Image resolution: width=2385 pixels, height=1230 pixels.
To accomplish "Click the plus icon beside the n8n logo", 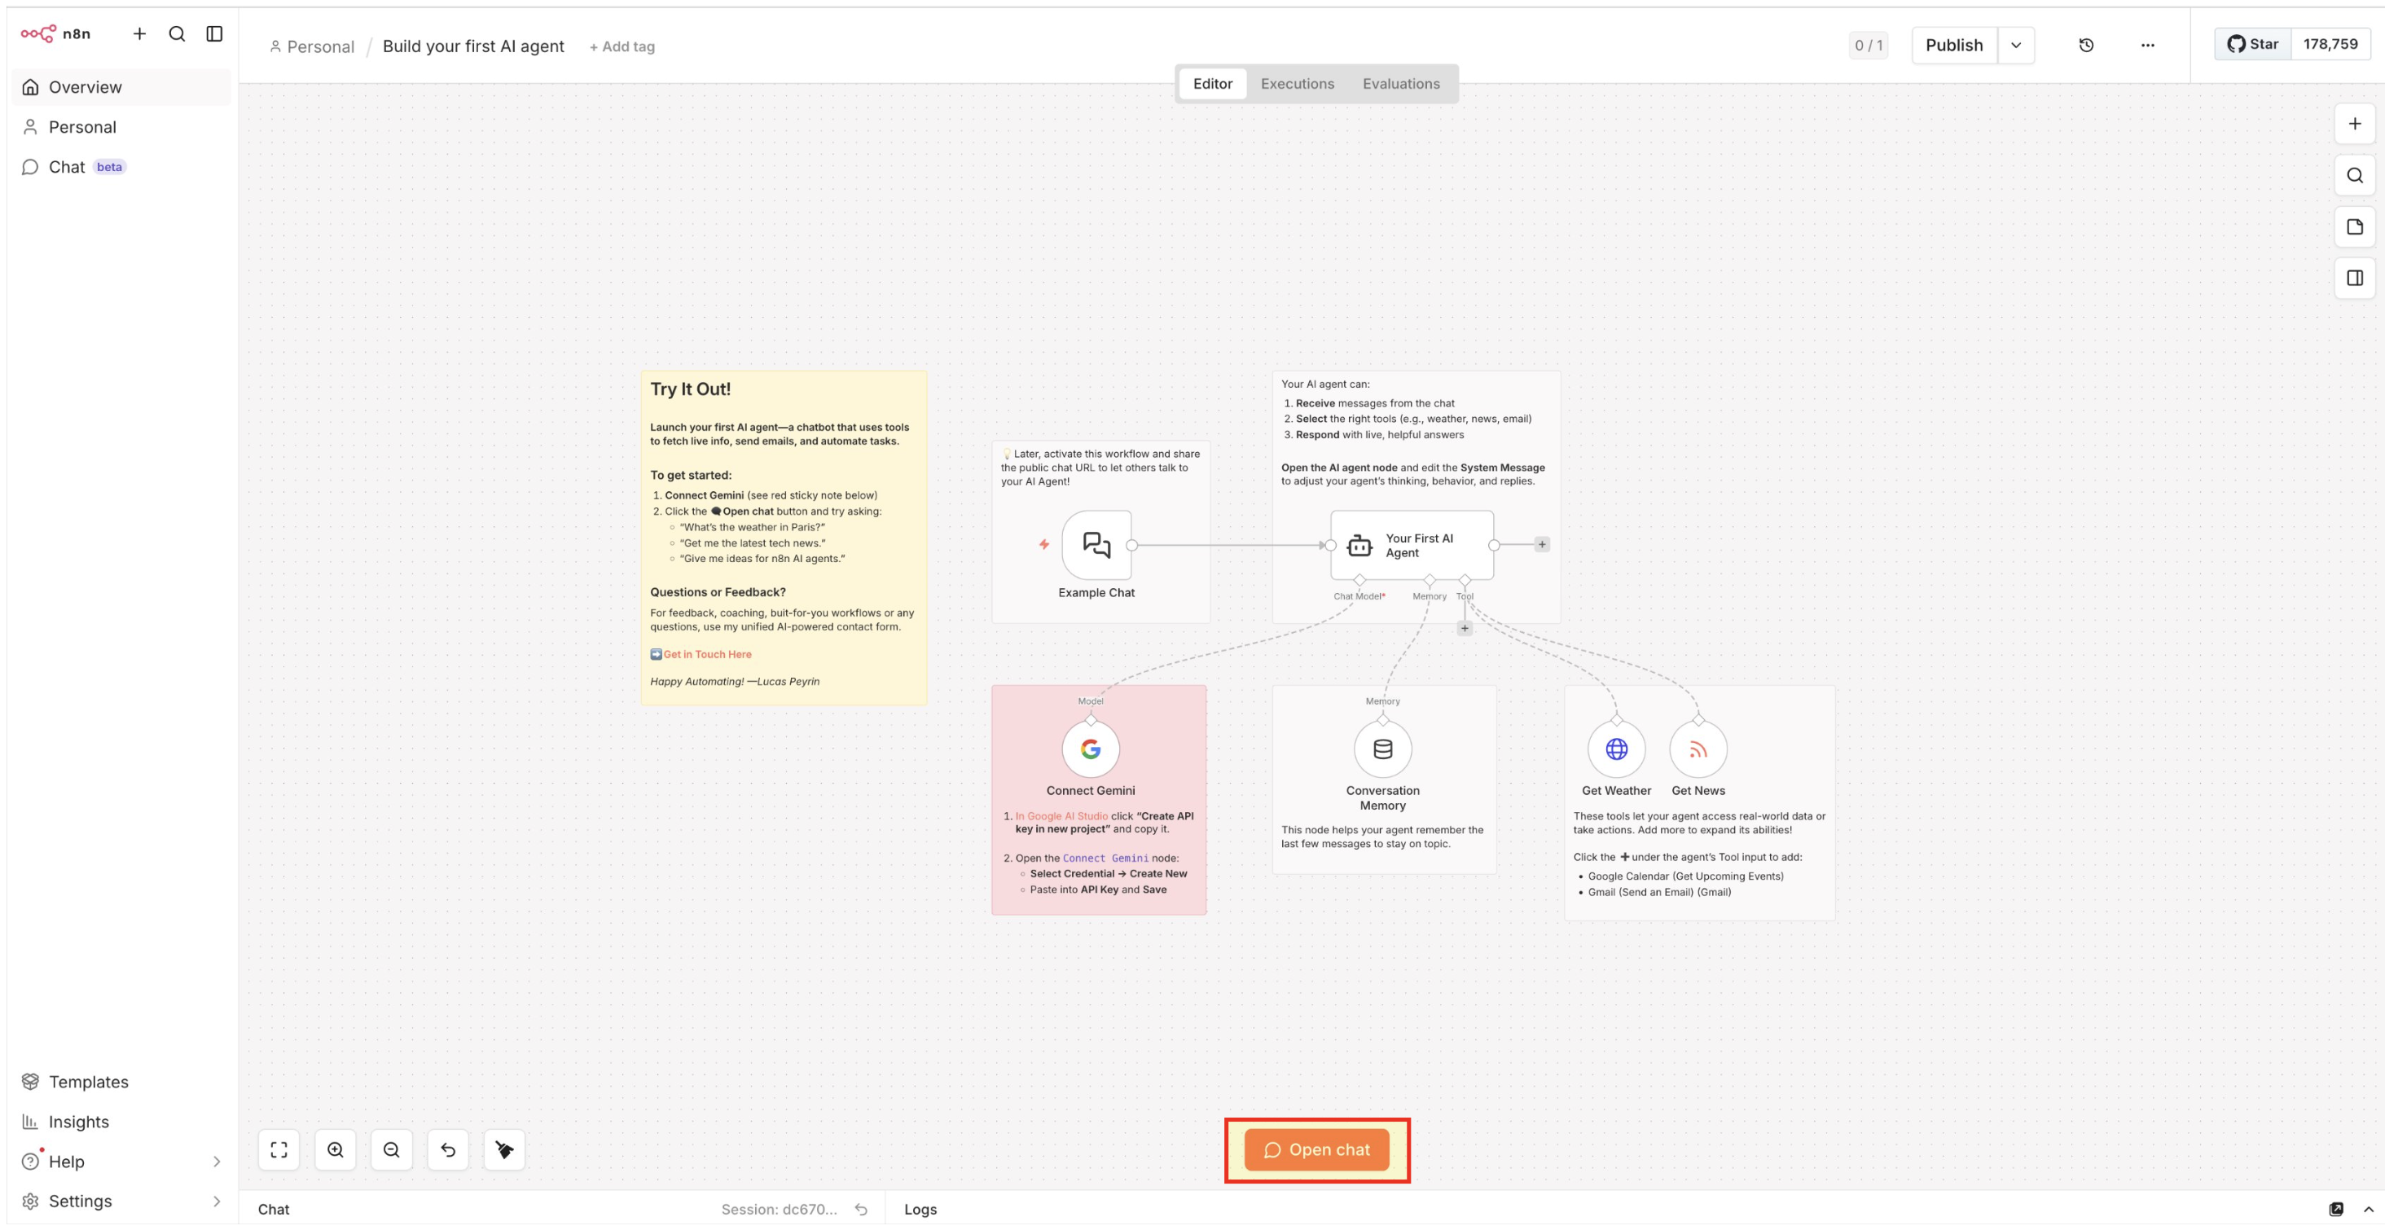I will (x=140, y=34).
